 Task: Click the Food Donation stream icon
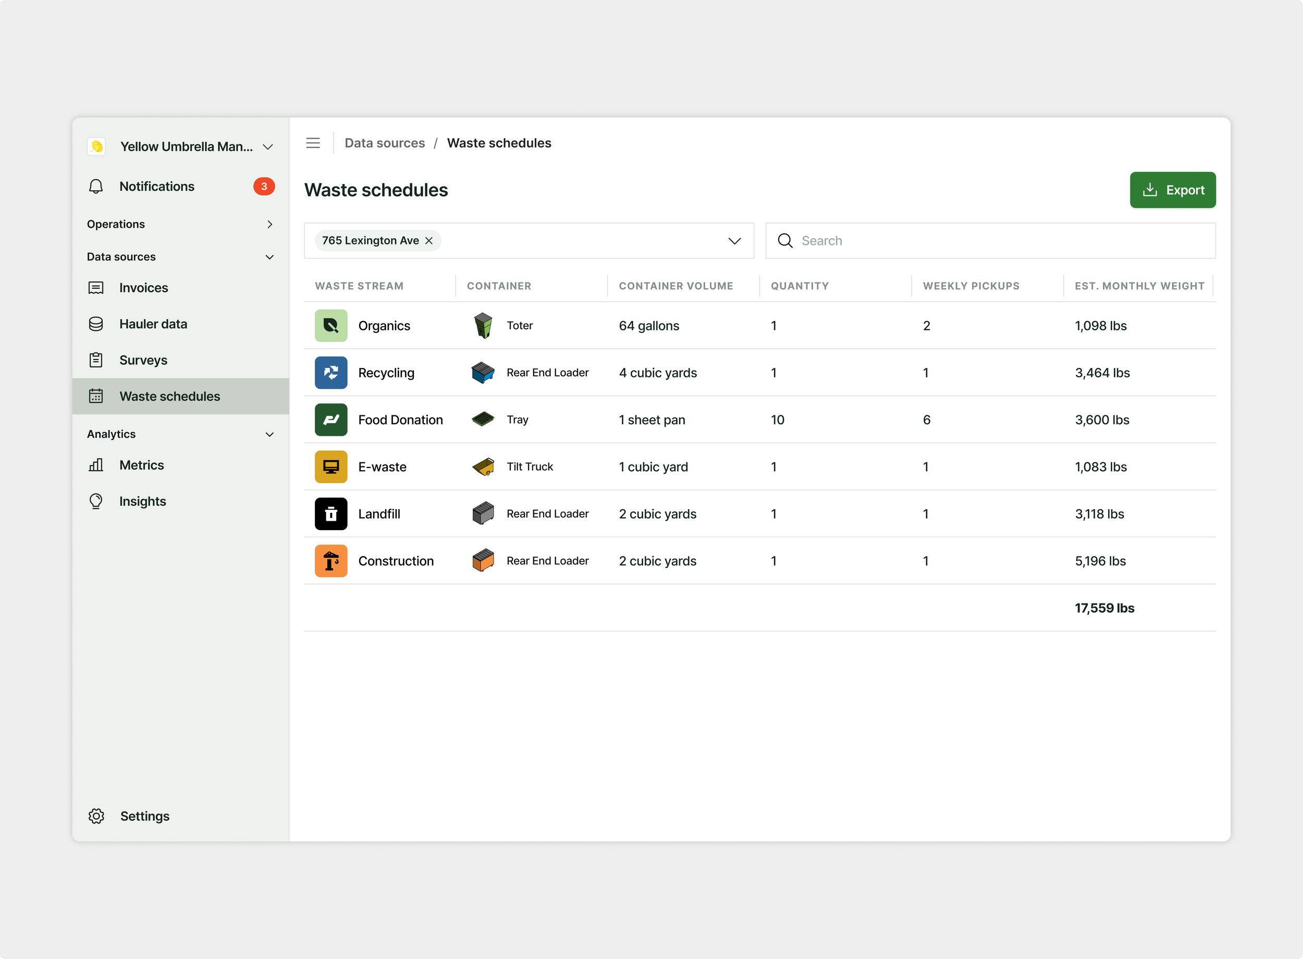pyautogui.click(x=331, y=420)
